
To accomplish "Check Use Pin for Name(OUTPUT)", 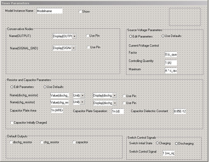I will (x=88, y=36).
